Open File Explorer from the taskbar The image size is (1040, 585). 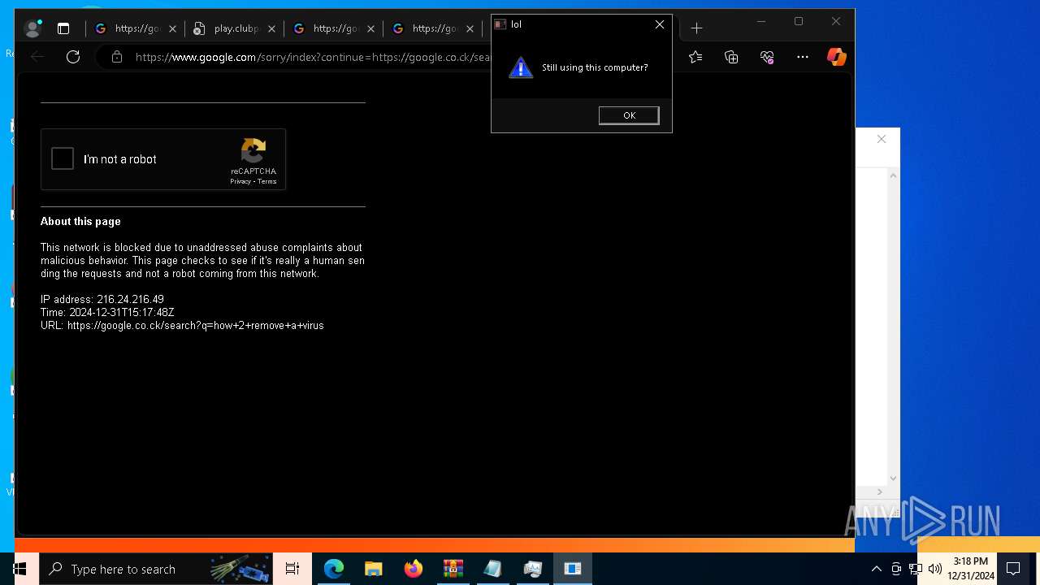pos(374,569)
